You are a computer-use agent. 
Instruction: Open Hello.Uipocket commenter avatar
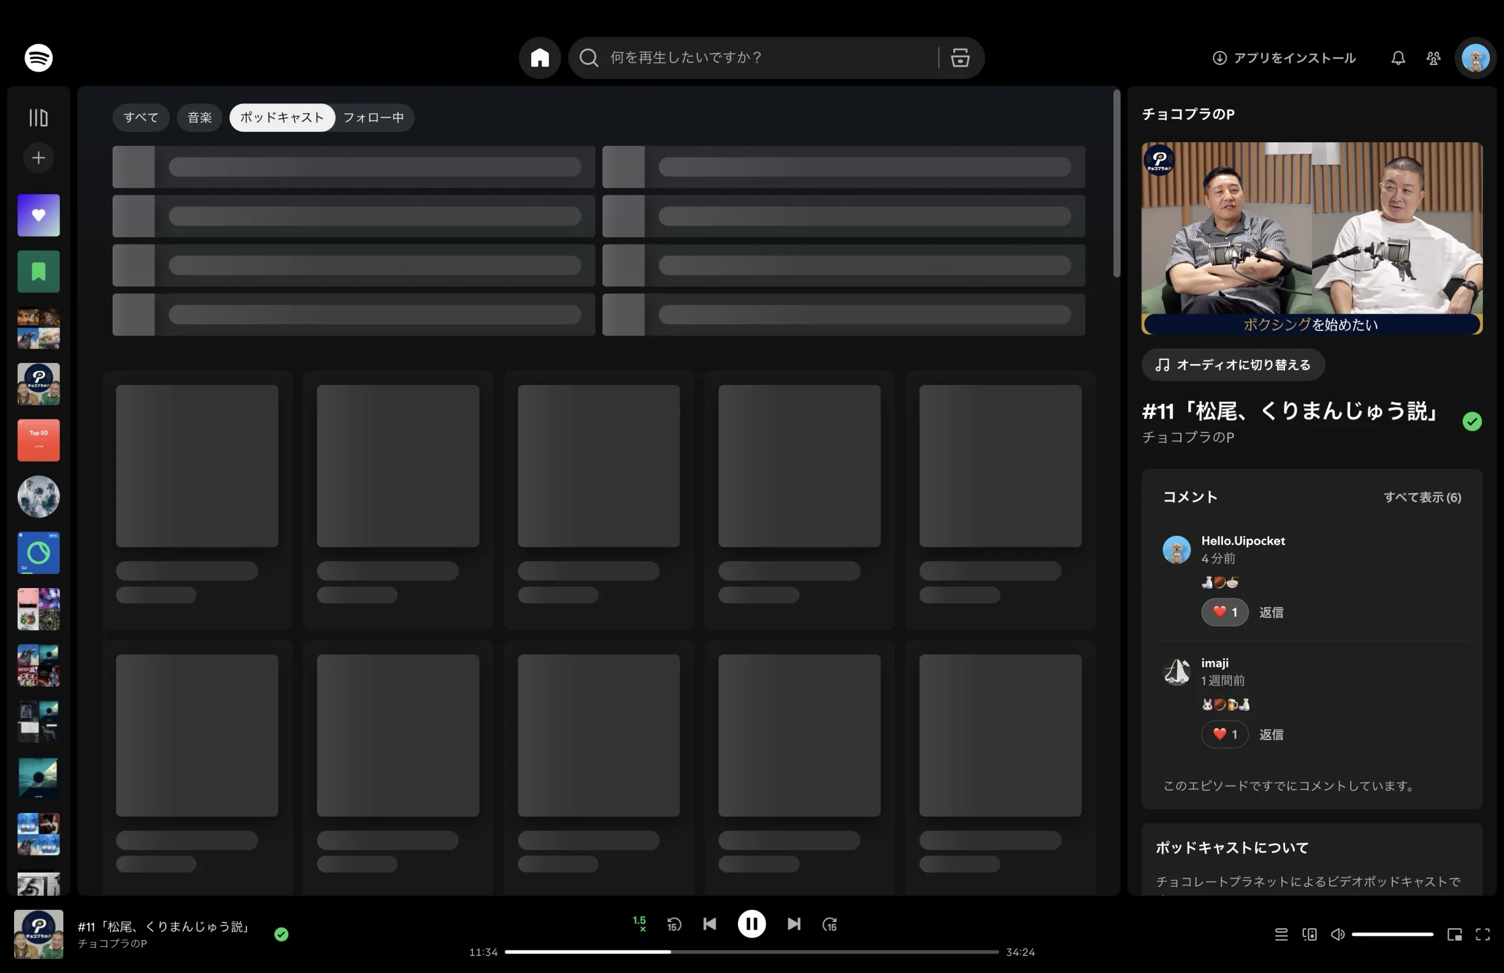[1176, 550]
